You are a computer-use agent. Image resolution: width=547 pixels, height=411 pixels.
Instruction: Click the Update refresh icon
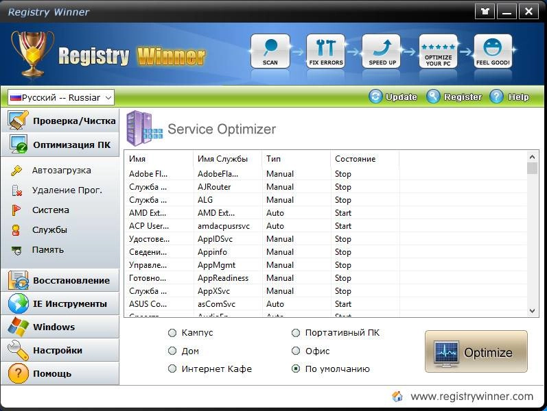(375, 96)
